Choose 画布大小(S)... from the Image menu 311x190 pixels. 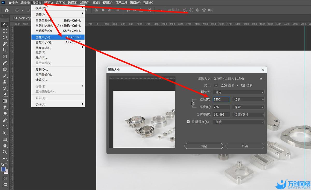click(44, 42)
